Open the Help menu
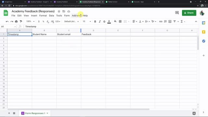This screenshot has width=208, height=117. 85,16
